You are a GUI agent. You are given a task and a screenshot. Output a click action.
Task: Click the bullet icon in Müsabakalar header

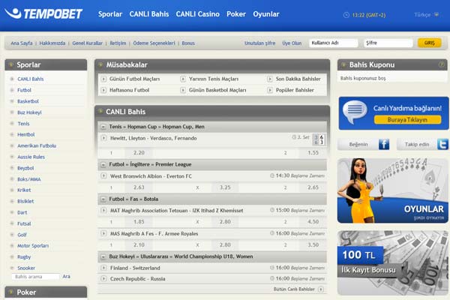coord(100,64)
